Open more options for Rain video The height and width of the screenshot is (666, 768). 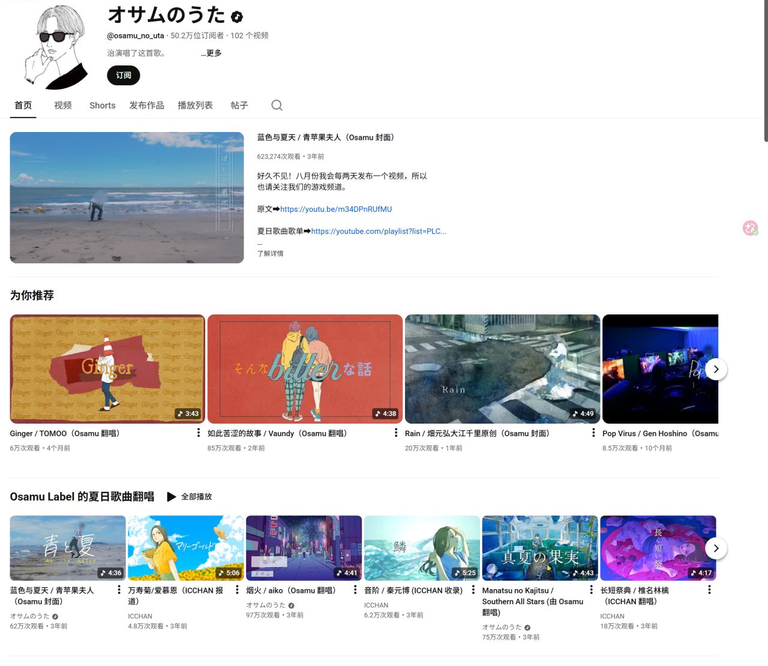click(593, 433)
